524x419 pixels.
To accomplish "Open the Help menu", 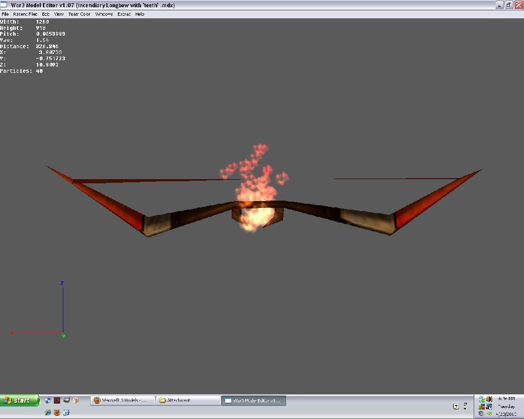I will pos(140,14).
